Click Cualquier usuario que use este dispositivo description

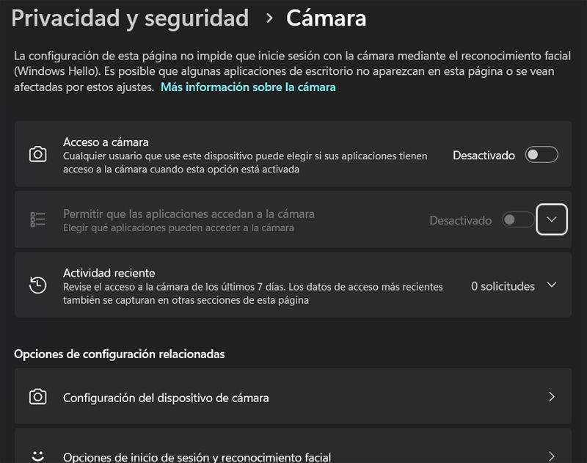tap(245, 162)
